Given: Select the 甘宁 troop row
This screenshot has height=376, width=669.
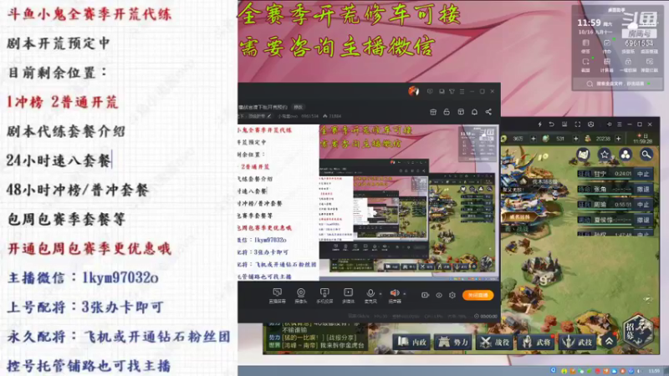Looking at the screenshot, I should coord(605,174).
